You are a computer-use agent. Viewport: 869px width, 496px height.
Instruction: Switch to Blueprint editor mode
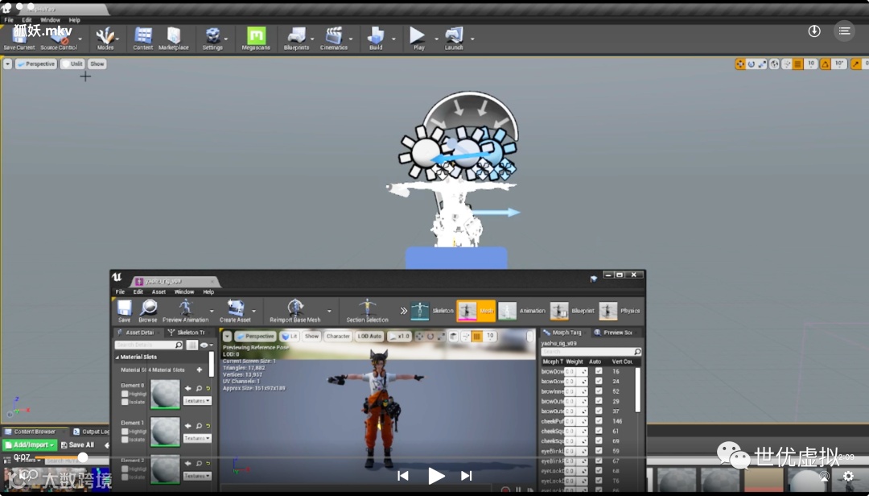coord(572,312)
